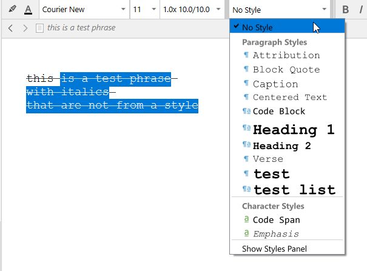Toggle bold formatting button
This screenshot has width=367, height=271.
(346, 10)
